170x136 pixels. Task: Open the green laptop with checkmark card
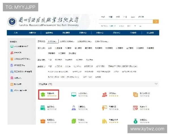tap(48, 108)
